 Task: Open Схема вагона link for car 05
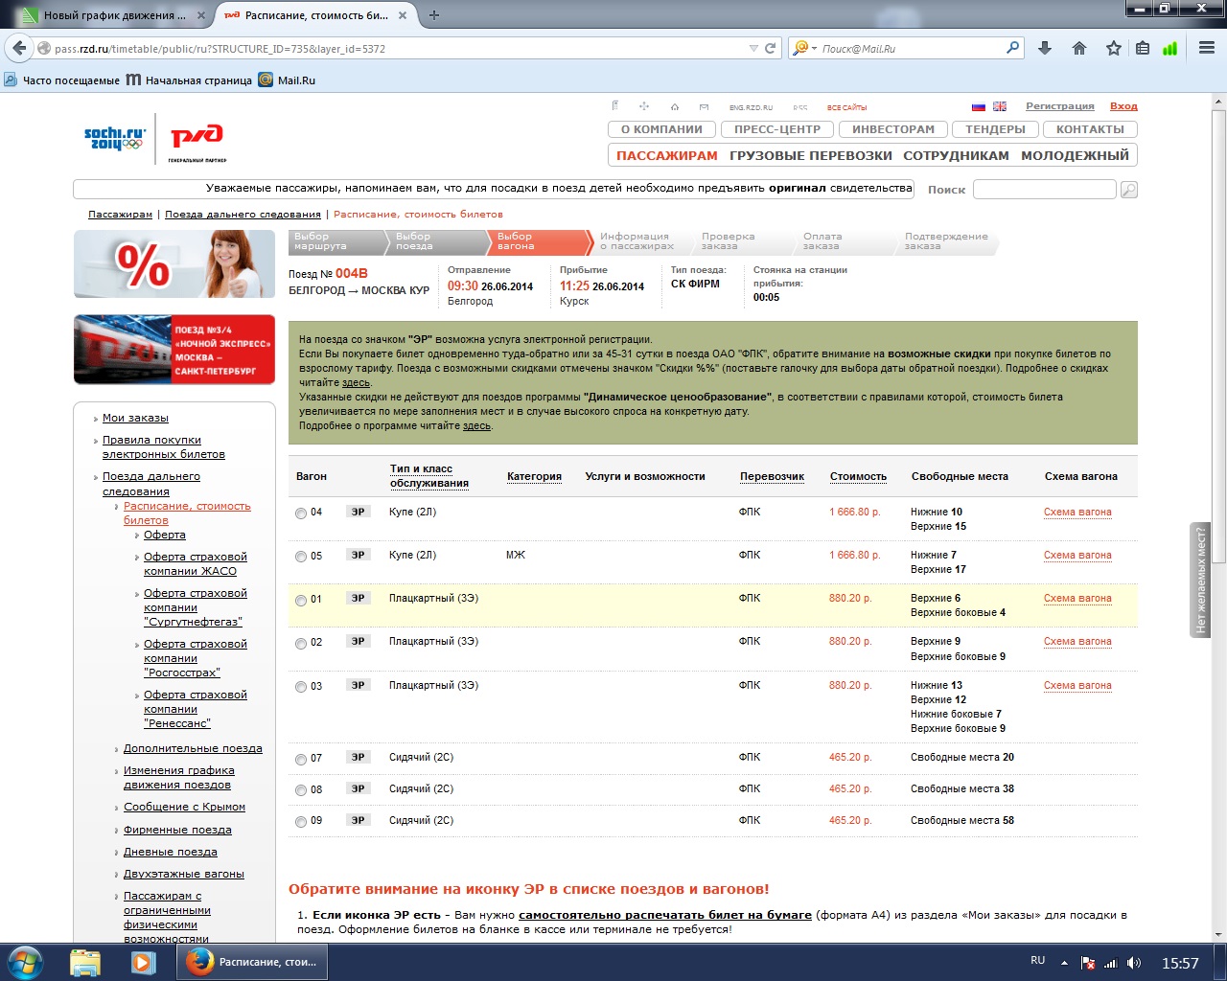[1077, 556]
